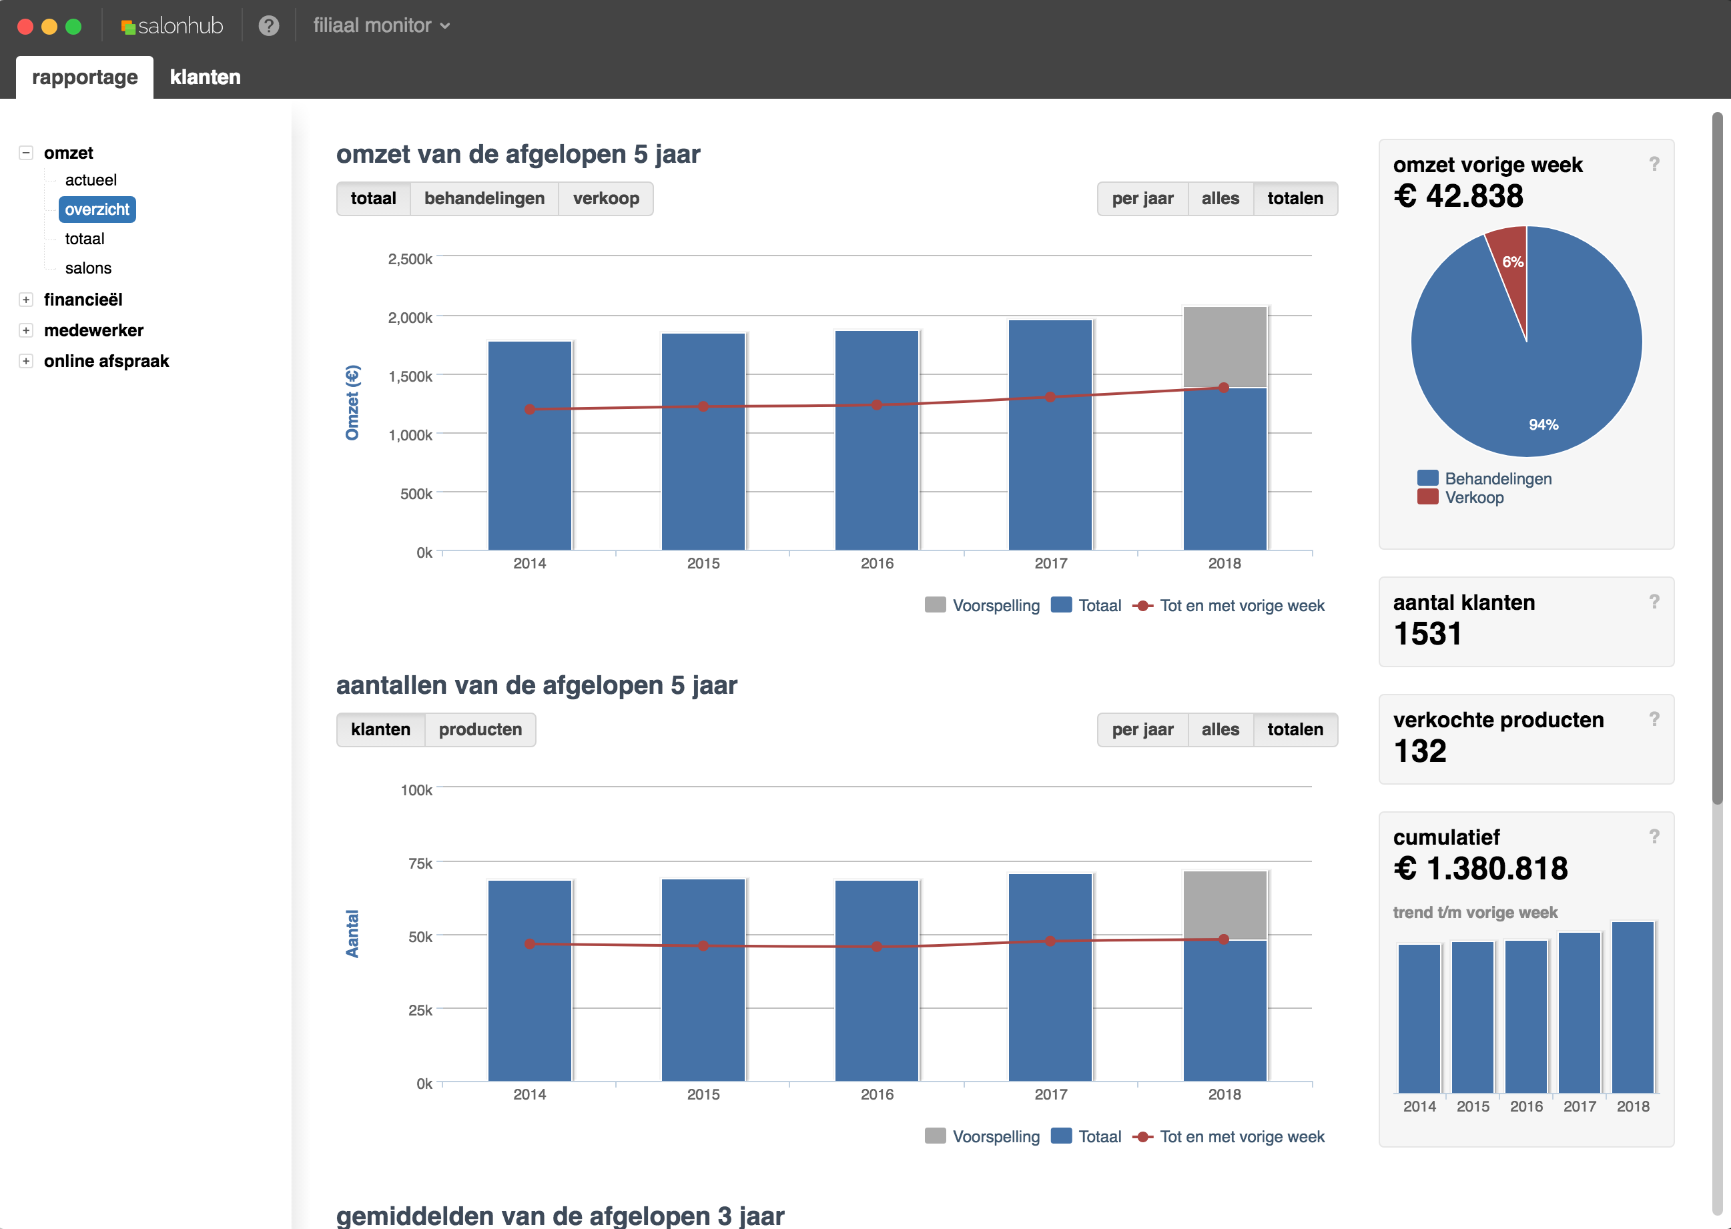This screenshot has height=1229, width=1731.
Task: Switch to the klanten tab
Action: (205, 77)
